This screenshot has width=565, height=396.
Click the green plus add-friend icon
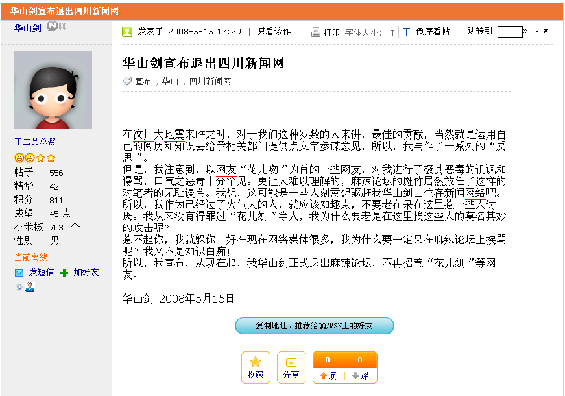pos(64,273)
